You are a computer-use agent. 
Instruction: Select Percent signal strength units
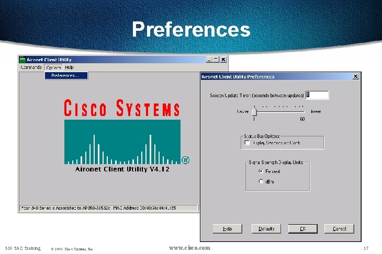(x=261, y=171)
